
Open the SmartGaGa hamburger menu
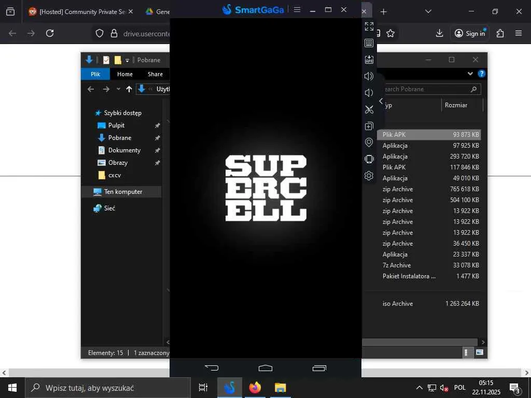click(297, 9)
